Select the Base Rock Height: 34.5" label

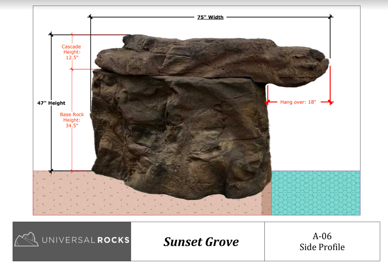tap(72, 120)
